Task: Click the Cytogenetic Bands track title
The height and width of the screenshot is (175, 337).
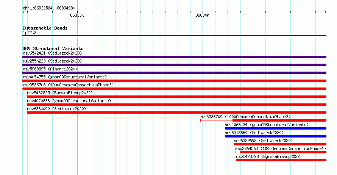Action: tap(45, 28)
